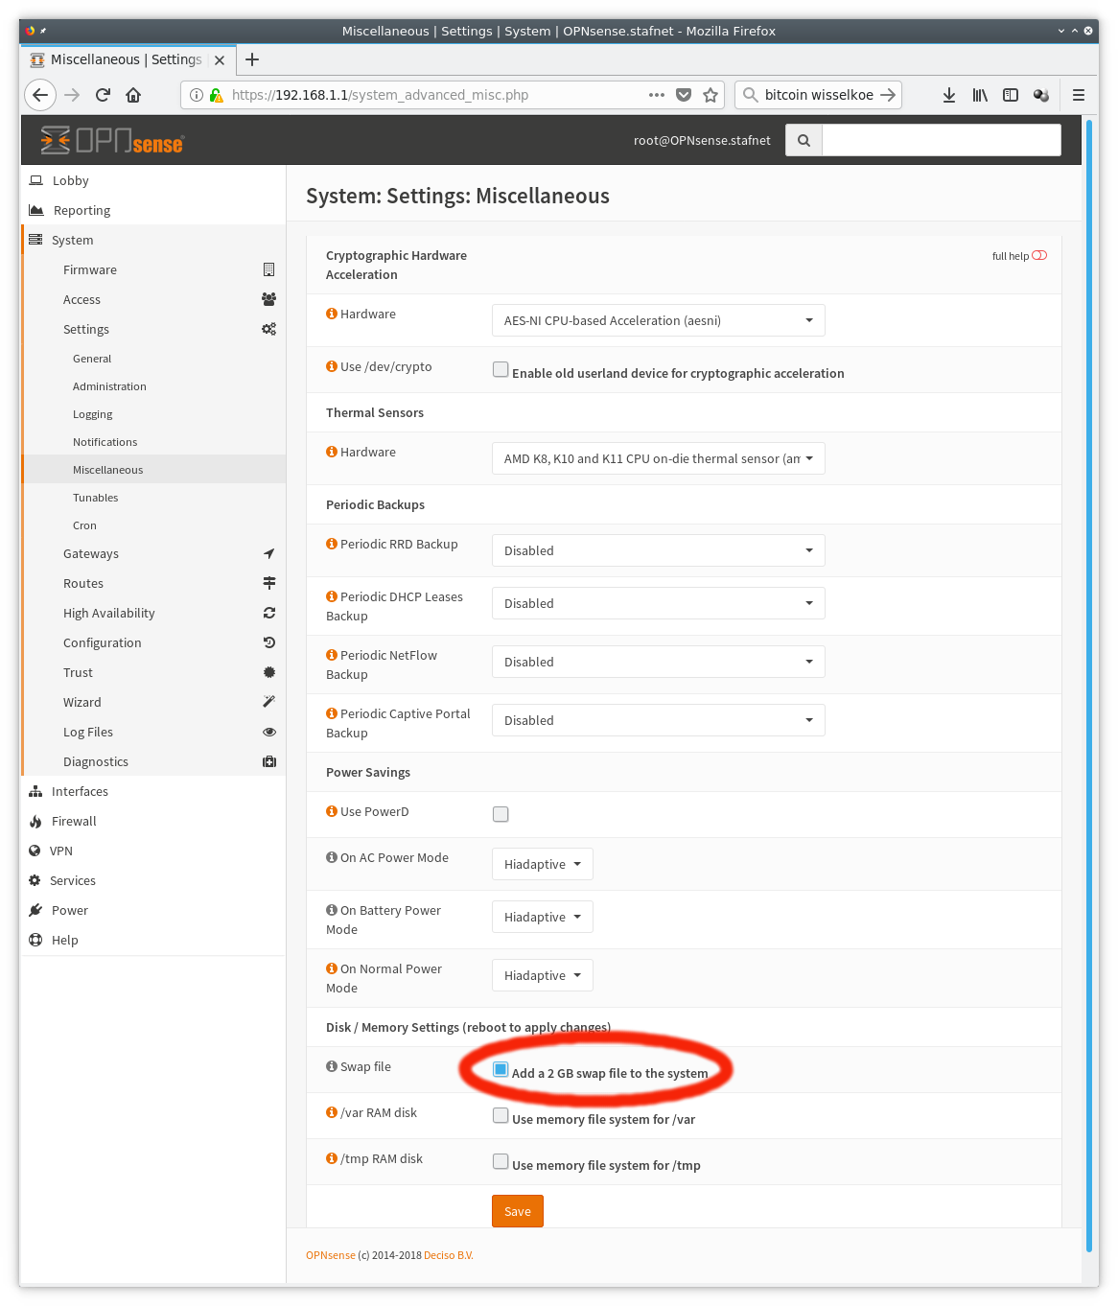
Task: Bookmark this page with the star icon
Action: (x=710, y=95)
